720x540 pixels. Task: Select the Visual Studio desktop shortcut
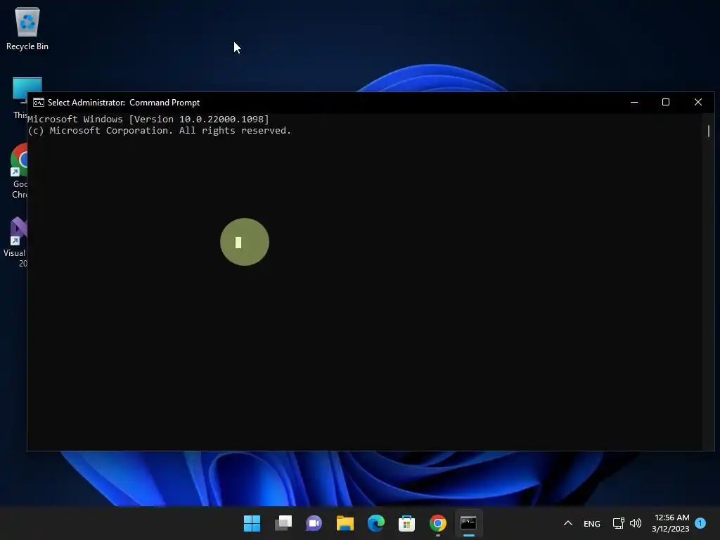click(17, 242)
